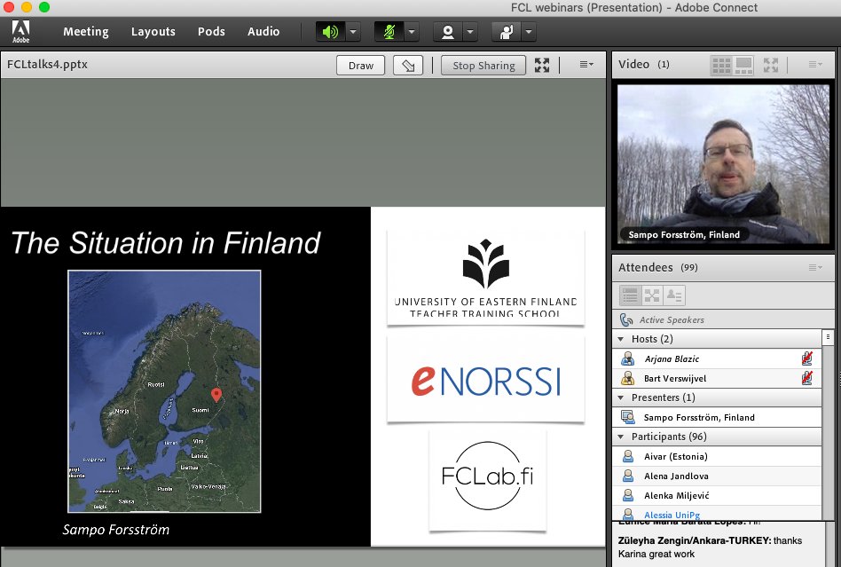
Task: Select host Bart Verswijvel
Action: click(717, 379)
